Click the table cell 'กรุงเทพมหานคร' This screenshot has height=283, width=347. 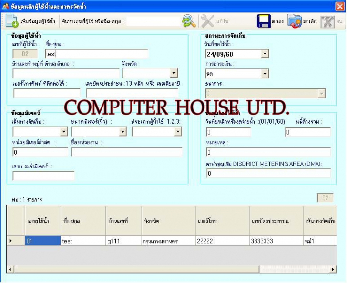pyautogui.click(x=169, y=241)
